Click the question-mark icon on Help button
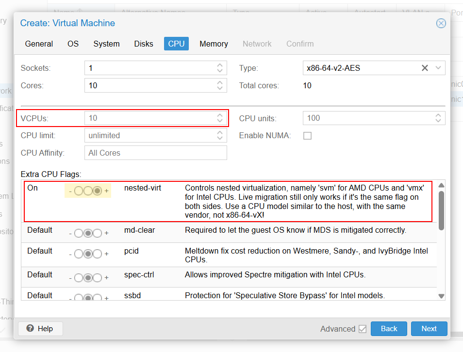The height and width of the screenshot is (352, 463). 31,329
